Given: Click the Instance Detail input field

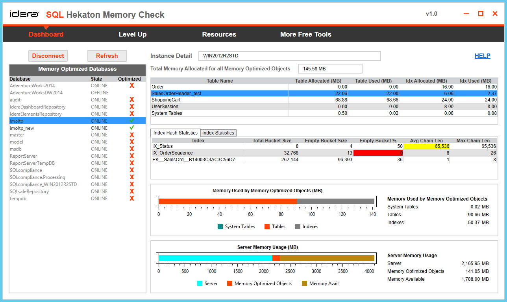Looking at the screenshot, I should 289,55.
